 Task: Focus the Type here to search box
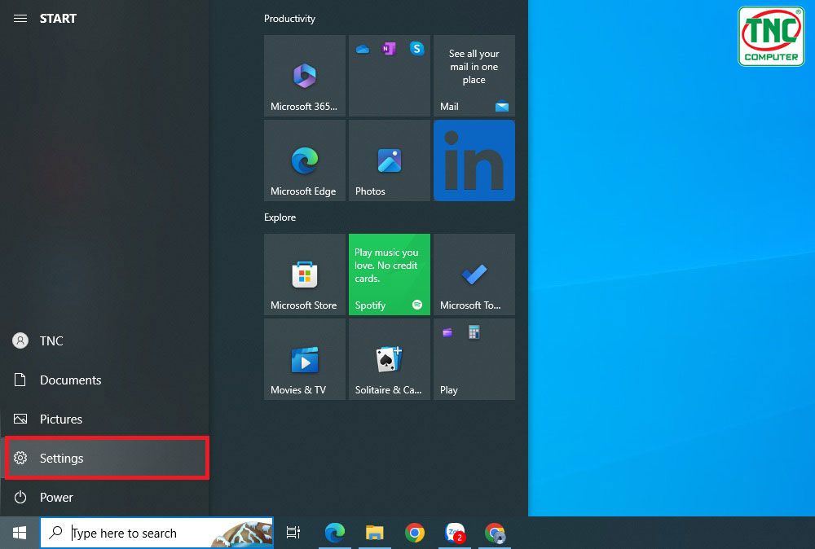pos(157,533)
